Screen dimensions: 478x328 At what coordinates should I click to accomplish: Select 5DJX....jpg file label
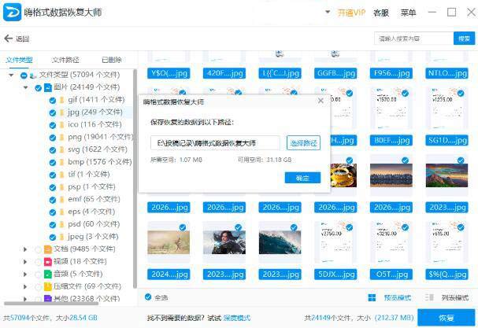coord(336,275)
